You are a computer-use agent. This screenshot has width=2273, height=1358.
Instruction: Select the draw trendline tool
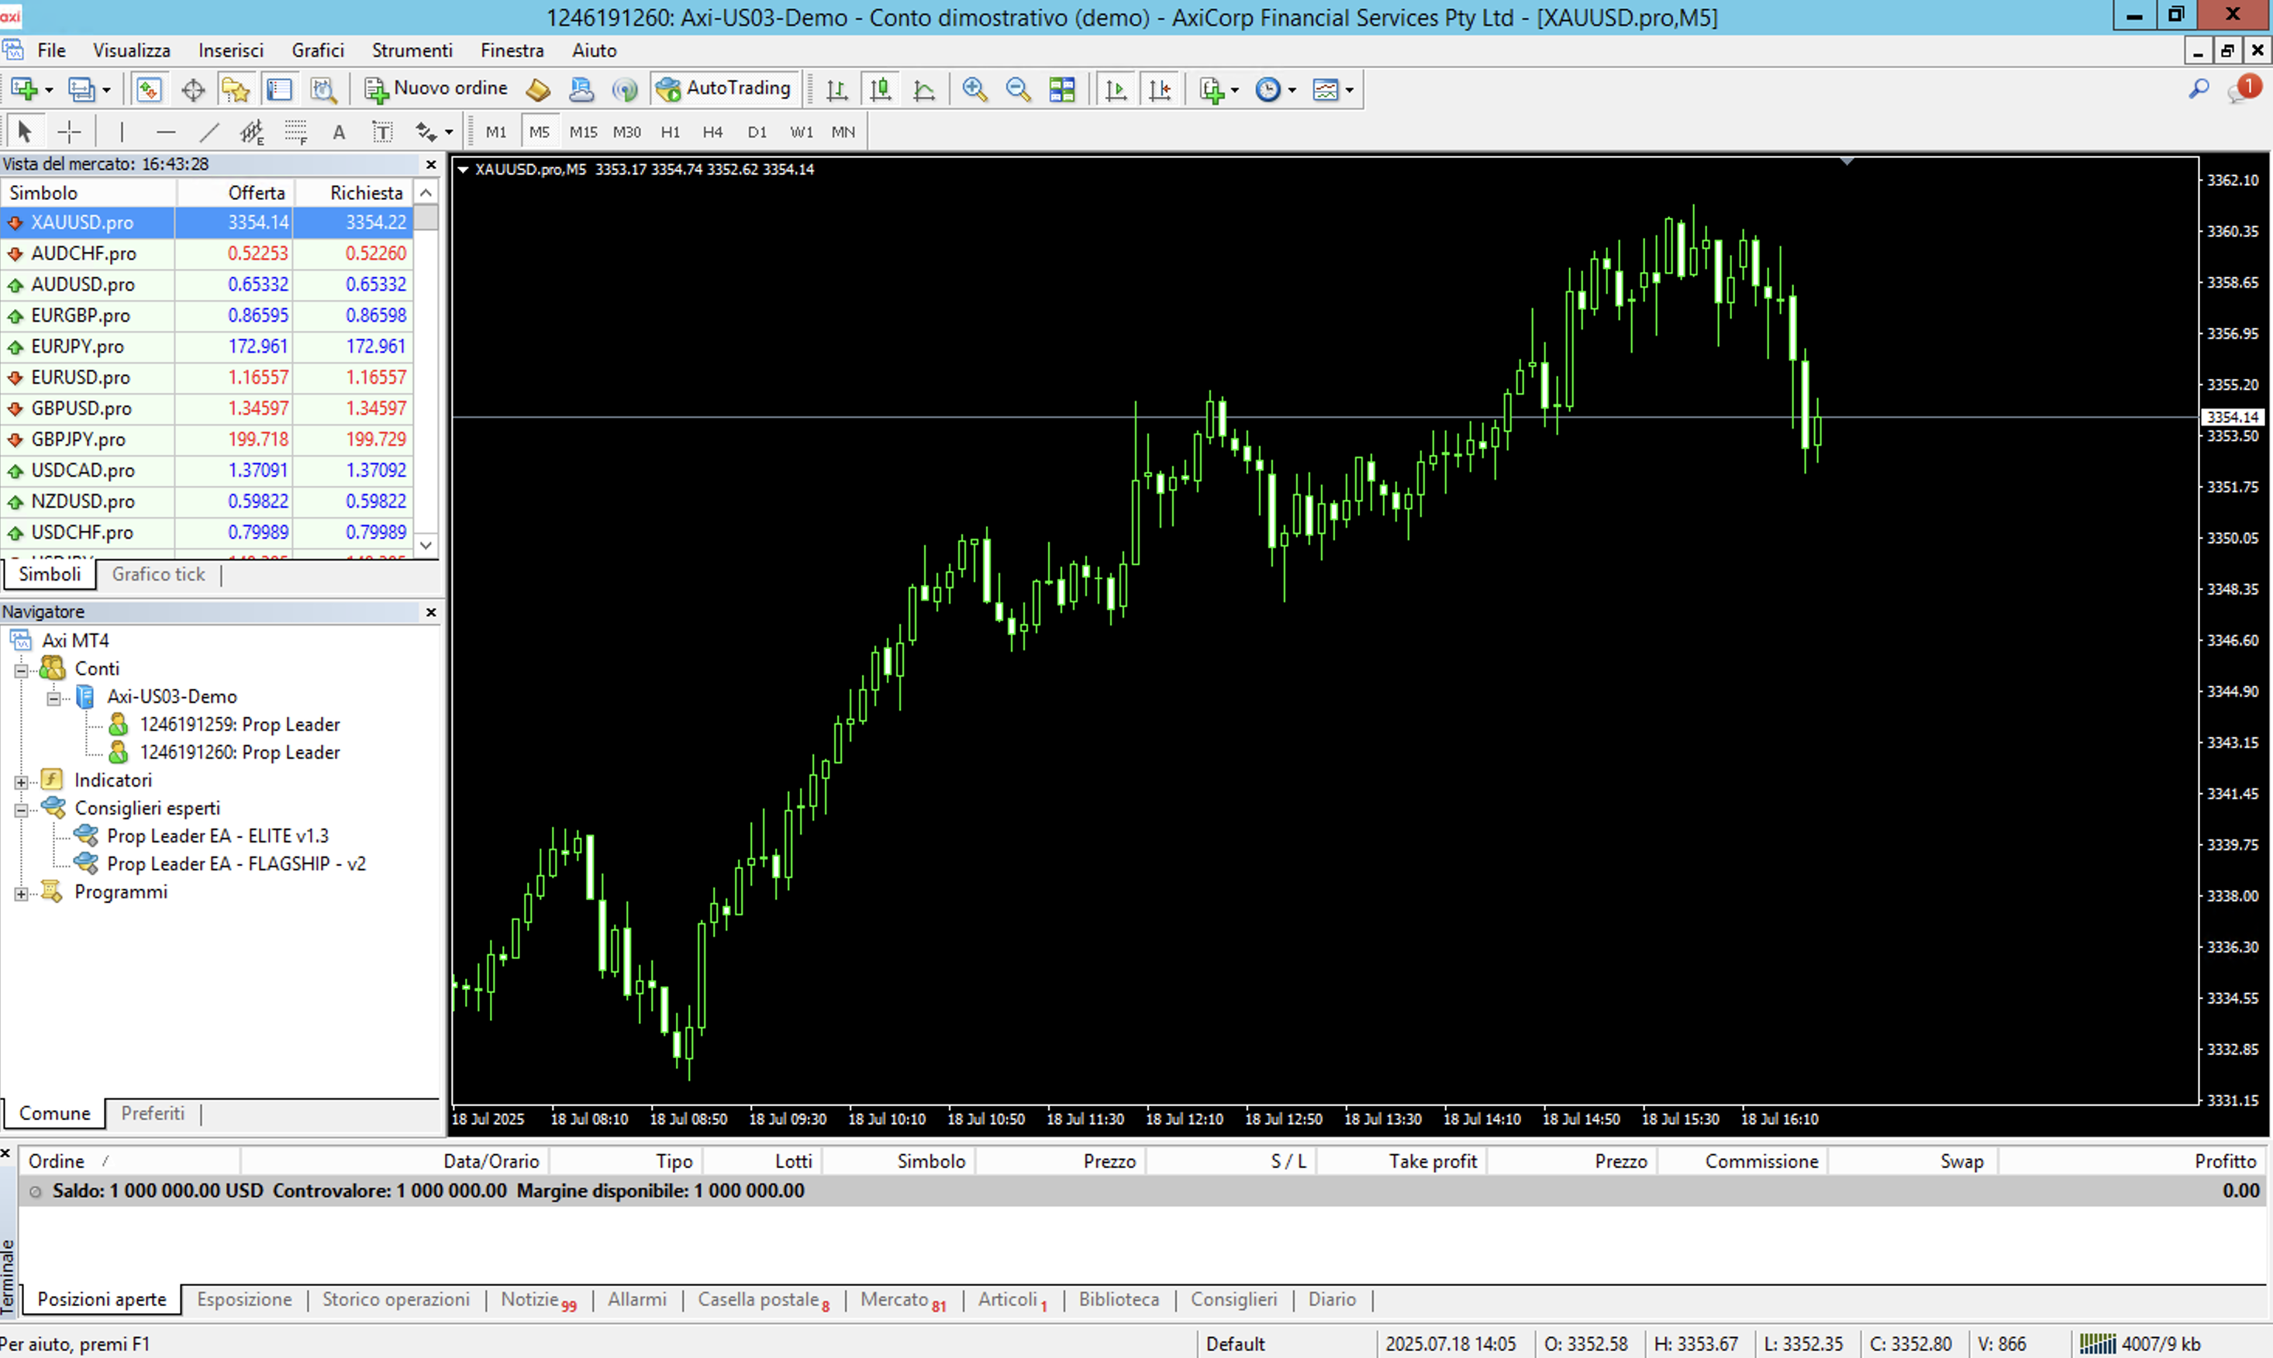209,132
